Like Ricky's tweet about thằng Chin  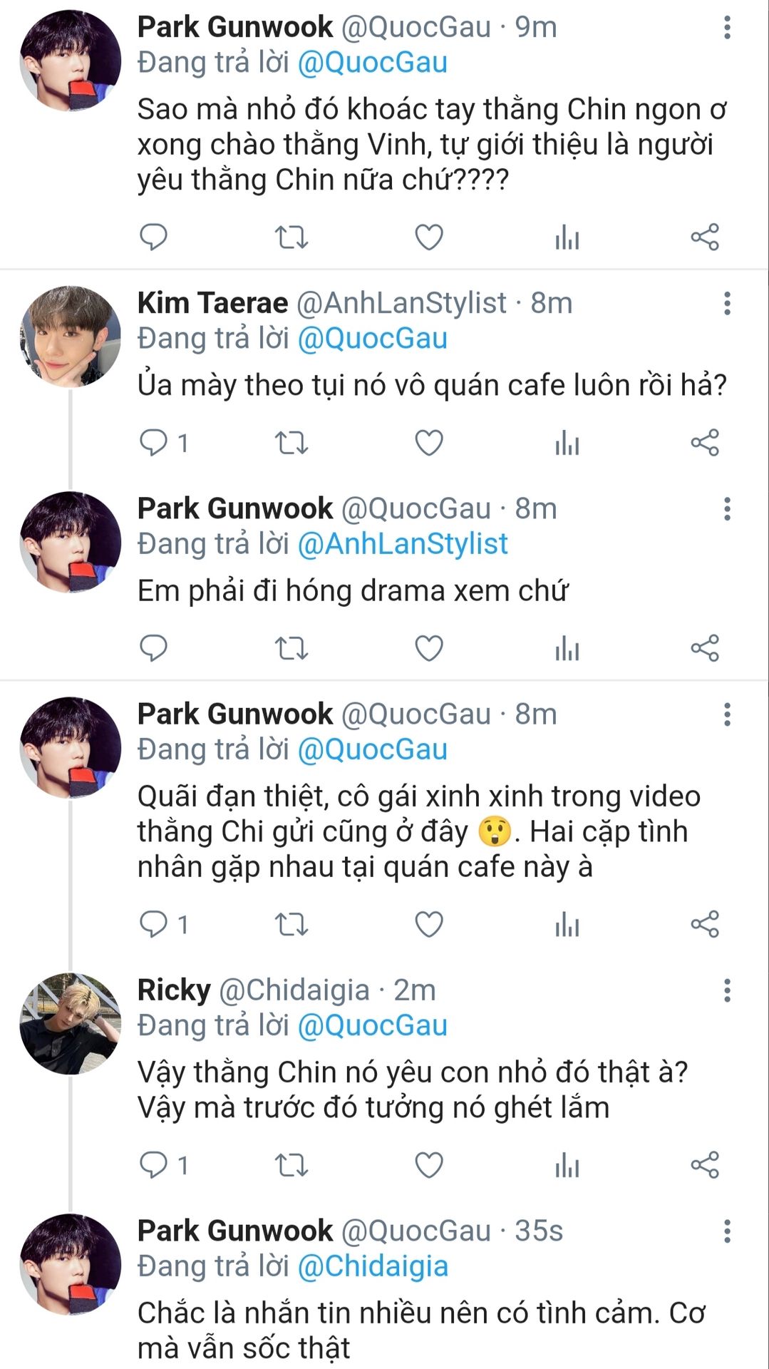(x=429, y=1165)
